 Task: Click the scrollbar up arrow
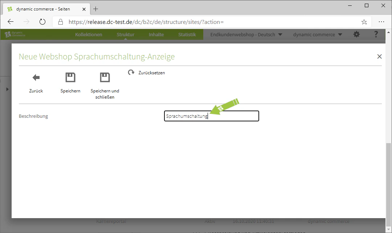(388, 32)
